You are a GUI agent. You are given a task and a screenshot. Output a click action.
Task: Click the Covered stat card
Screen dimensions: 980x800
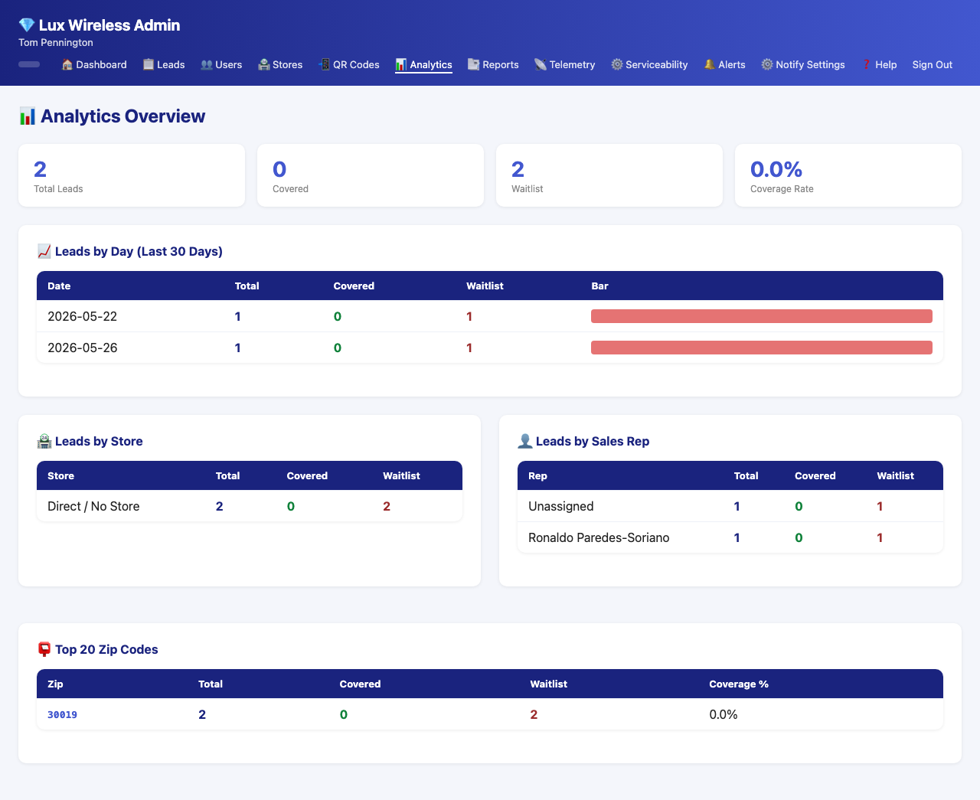click(371, 175)
